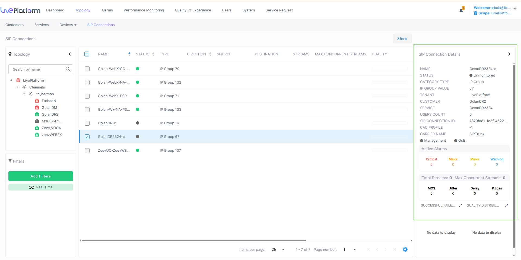Viewport: 521px width, 260px height.
Task: Expand the Quality Distribution chart
Action: 506,206
